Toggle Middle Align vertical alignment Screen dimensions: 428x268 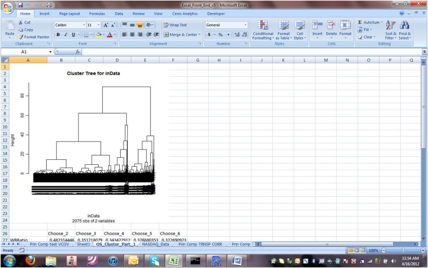tap(132, 25)
